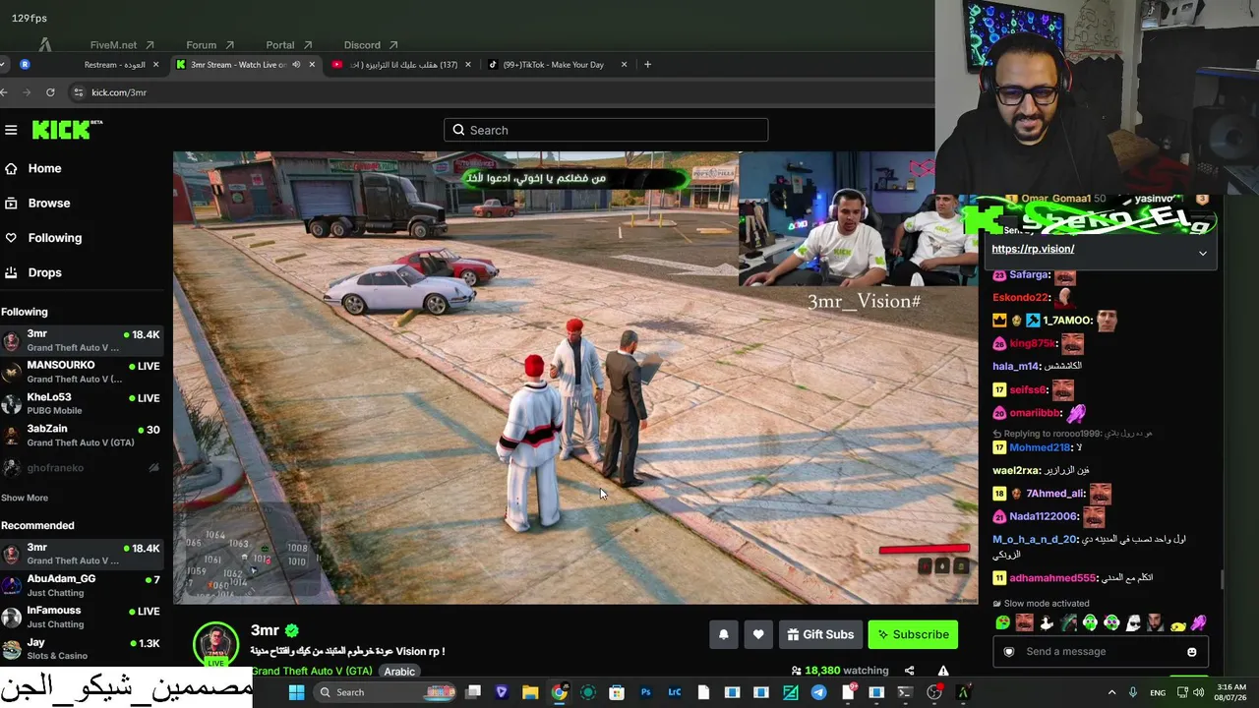Image resolution: width=1259 pixels, height=708 pixels.
Task: Go back in browser history
Action: [5, 92]
